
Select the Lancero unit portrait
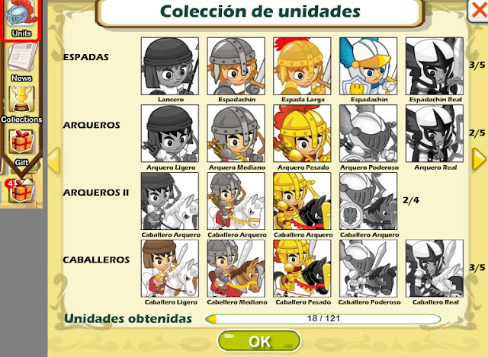[x=170, y=66]
